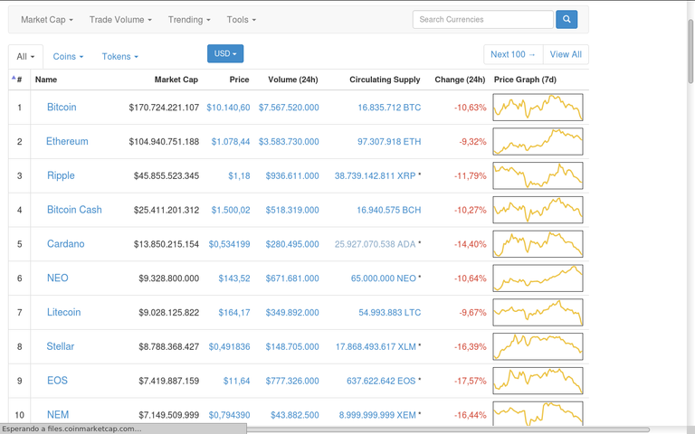The height and width of the screenshot is (434, 695).
Task: Click NEO volume $671.681.000
Action: click(x=292, y=278)
